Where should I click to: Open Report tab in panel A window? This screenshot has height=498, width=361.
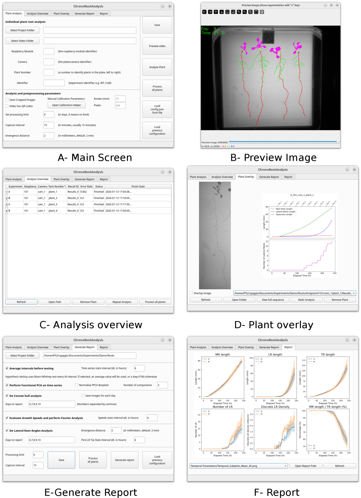[104, 13]
